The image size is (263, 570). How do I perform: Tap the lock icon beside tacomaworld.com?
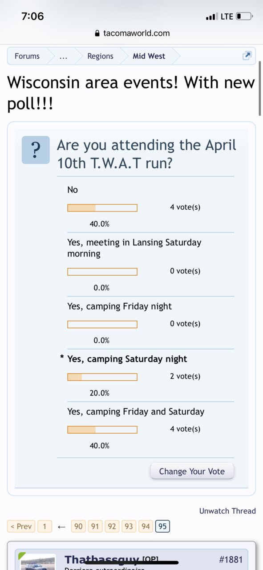click(x=97, y=33)
